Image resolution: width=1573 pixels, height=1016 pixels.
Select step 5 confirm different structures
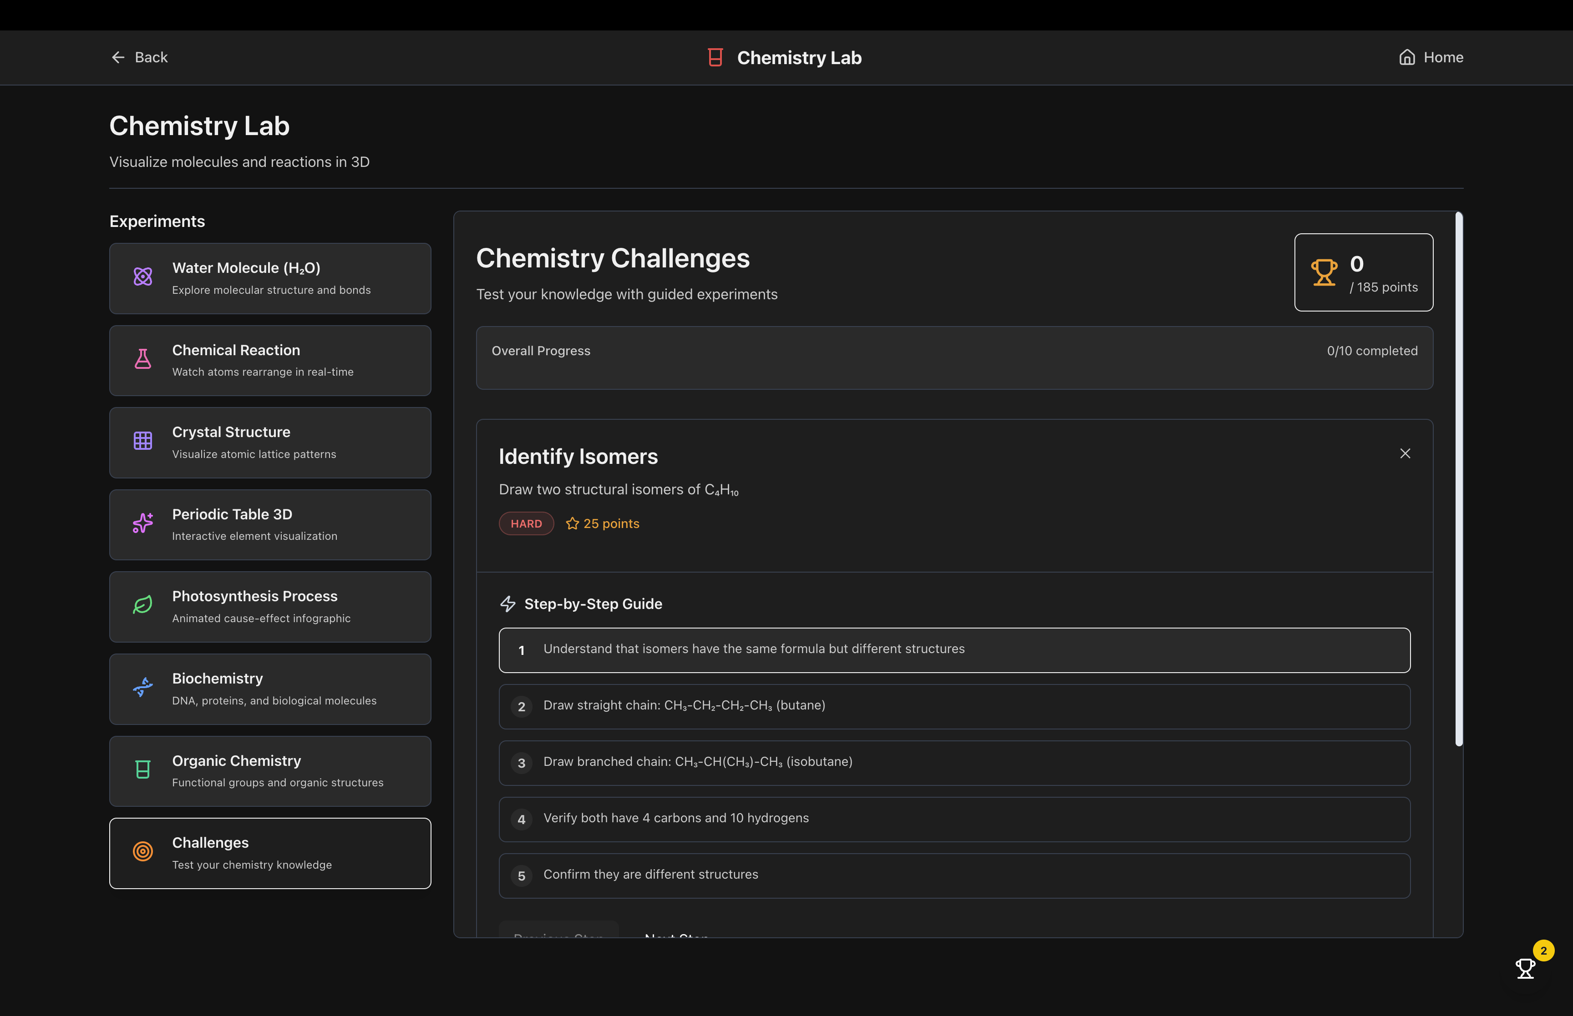click(954, 875)
